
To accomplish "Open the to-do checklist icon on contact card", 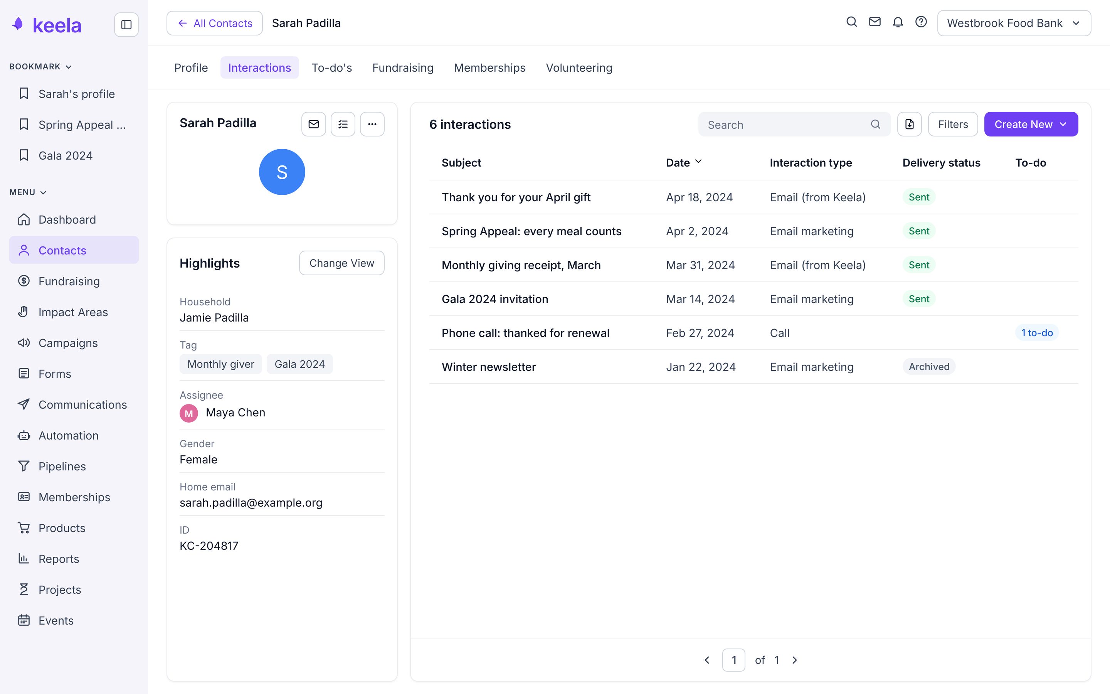I will pos(343,124).
